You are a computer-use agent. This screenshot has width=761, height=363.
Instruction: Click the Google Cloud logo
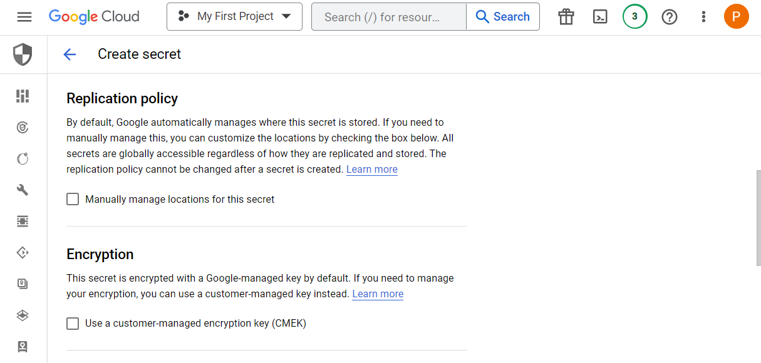pyautogui.click(x=94, y=17)
